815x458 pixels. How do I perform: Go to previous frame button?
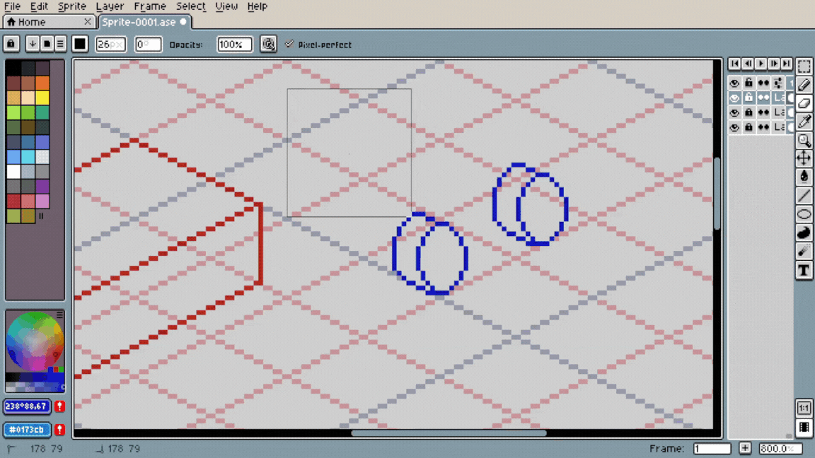pyautogui.click(x=747, y=64)
